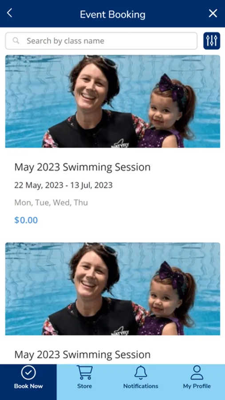
Task: Click the search magnifier icon
Action: click(16, 40)
